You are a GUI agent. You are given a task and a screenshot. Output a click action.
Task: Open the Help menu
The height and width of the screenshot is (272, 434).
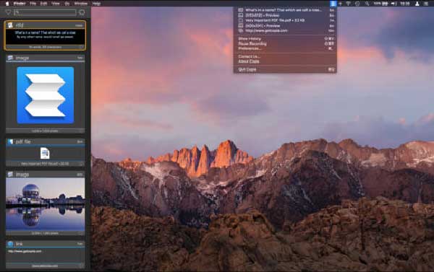point(96,4)
